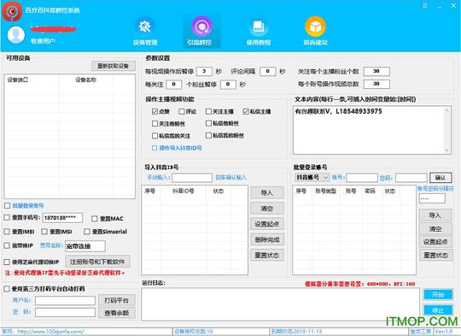Click 导入 button beside account list
The image size is (461, 336).
(435, 215)
